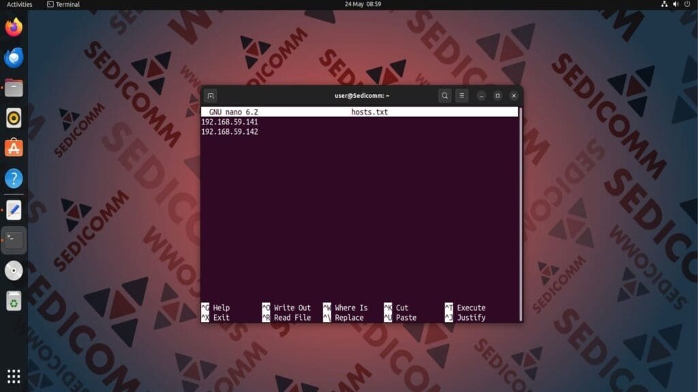The image size is (698, 392).
Task: Open the terminal search
Action: (x=444, y=95)
